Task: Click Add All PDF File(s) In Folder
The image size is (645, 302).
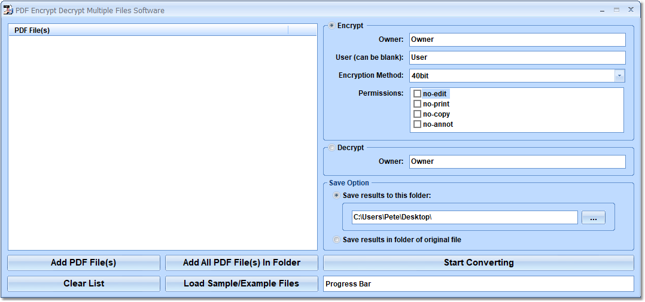Action: click(x=242, y=263)
